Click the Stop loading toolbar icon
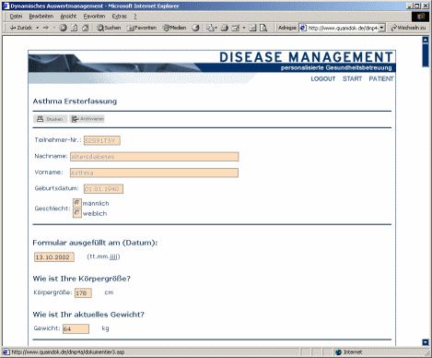Screen dimensions: 432x358 63,28
